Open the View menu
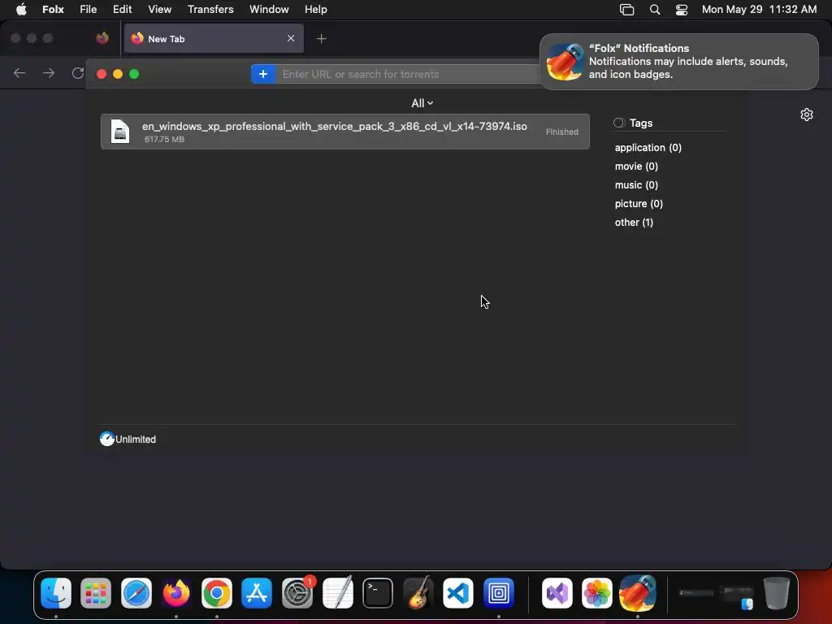Screen dimensions: 832x624 (160, 10)
